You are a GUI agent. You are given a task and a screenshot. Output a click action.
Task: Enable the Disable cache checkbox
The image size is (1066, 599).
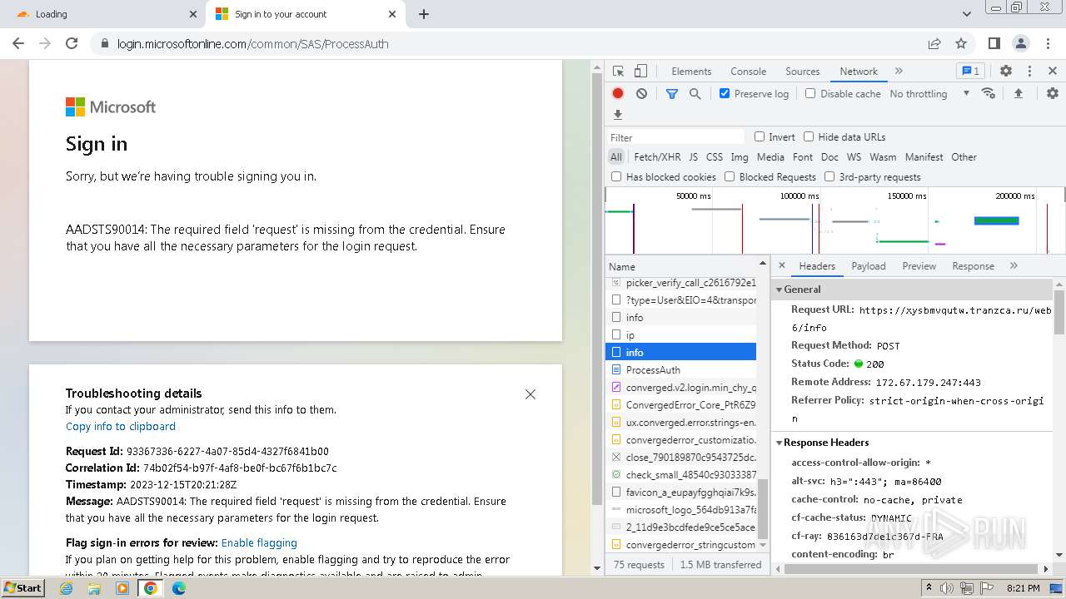coord(810,93)
